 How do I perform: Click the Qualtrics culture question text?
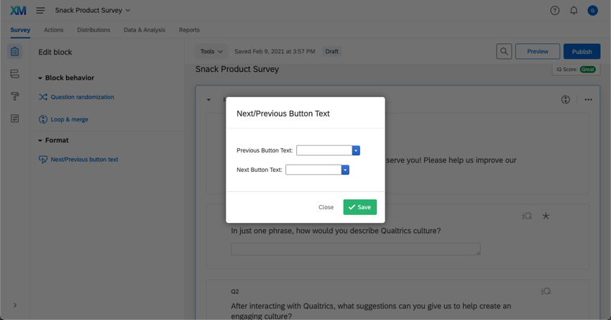336,231
